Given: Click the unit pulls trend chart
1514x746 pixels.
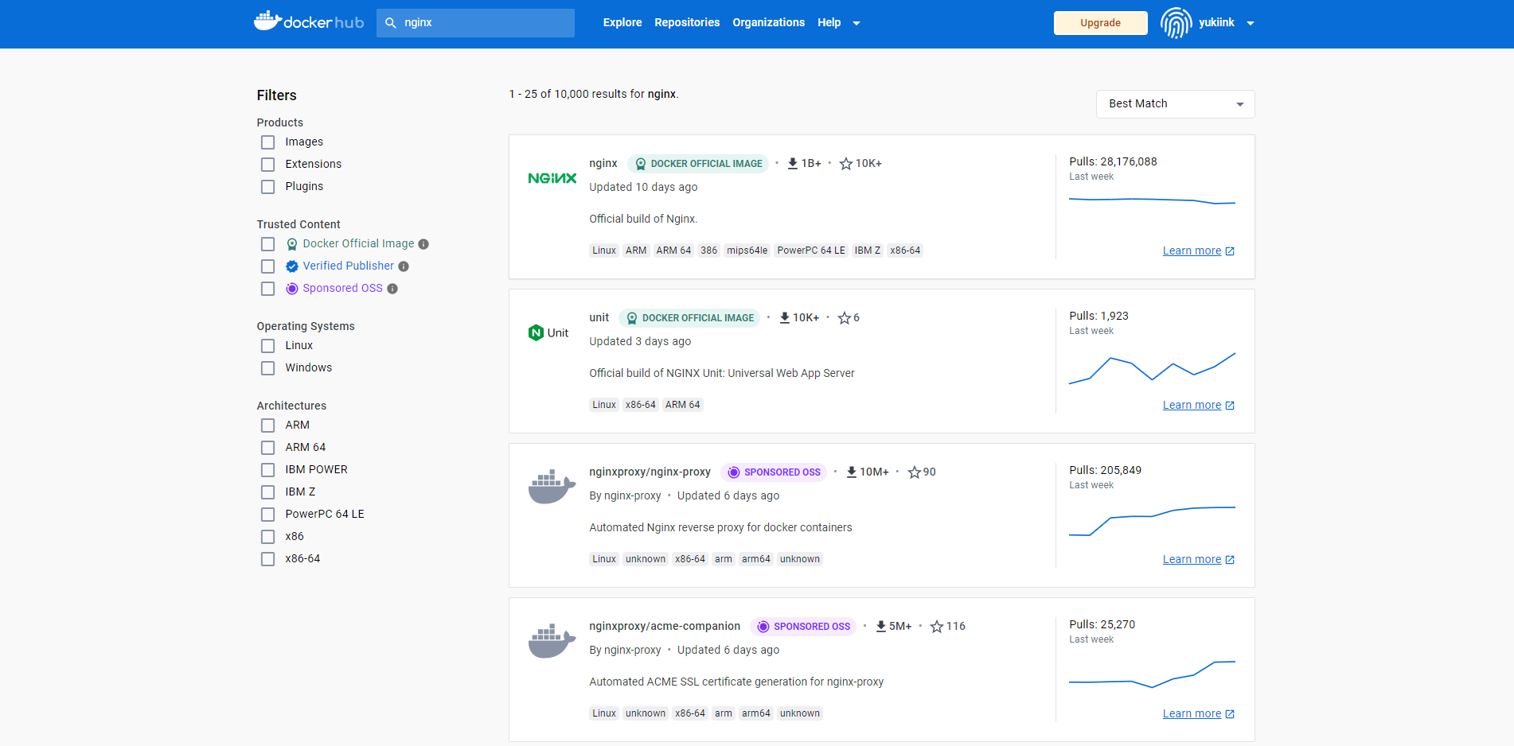Looking at the screenshot, I should click(1152, 368).
